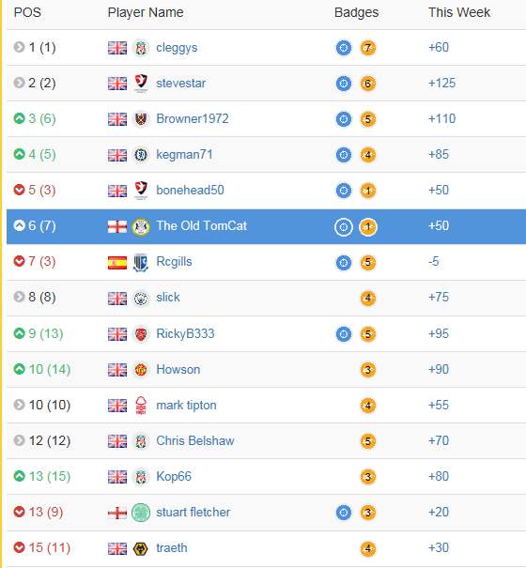Select the Player Name column header
Viewport: 526px width, 568px height.
click(146, 13)
